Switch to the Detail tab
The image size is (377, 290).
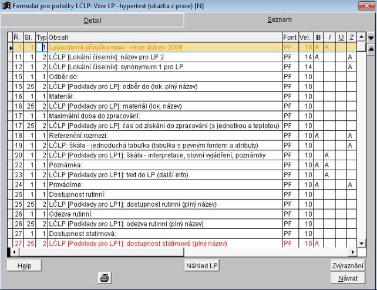(x=93, y=20)
